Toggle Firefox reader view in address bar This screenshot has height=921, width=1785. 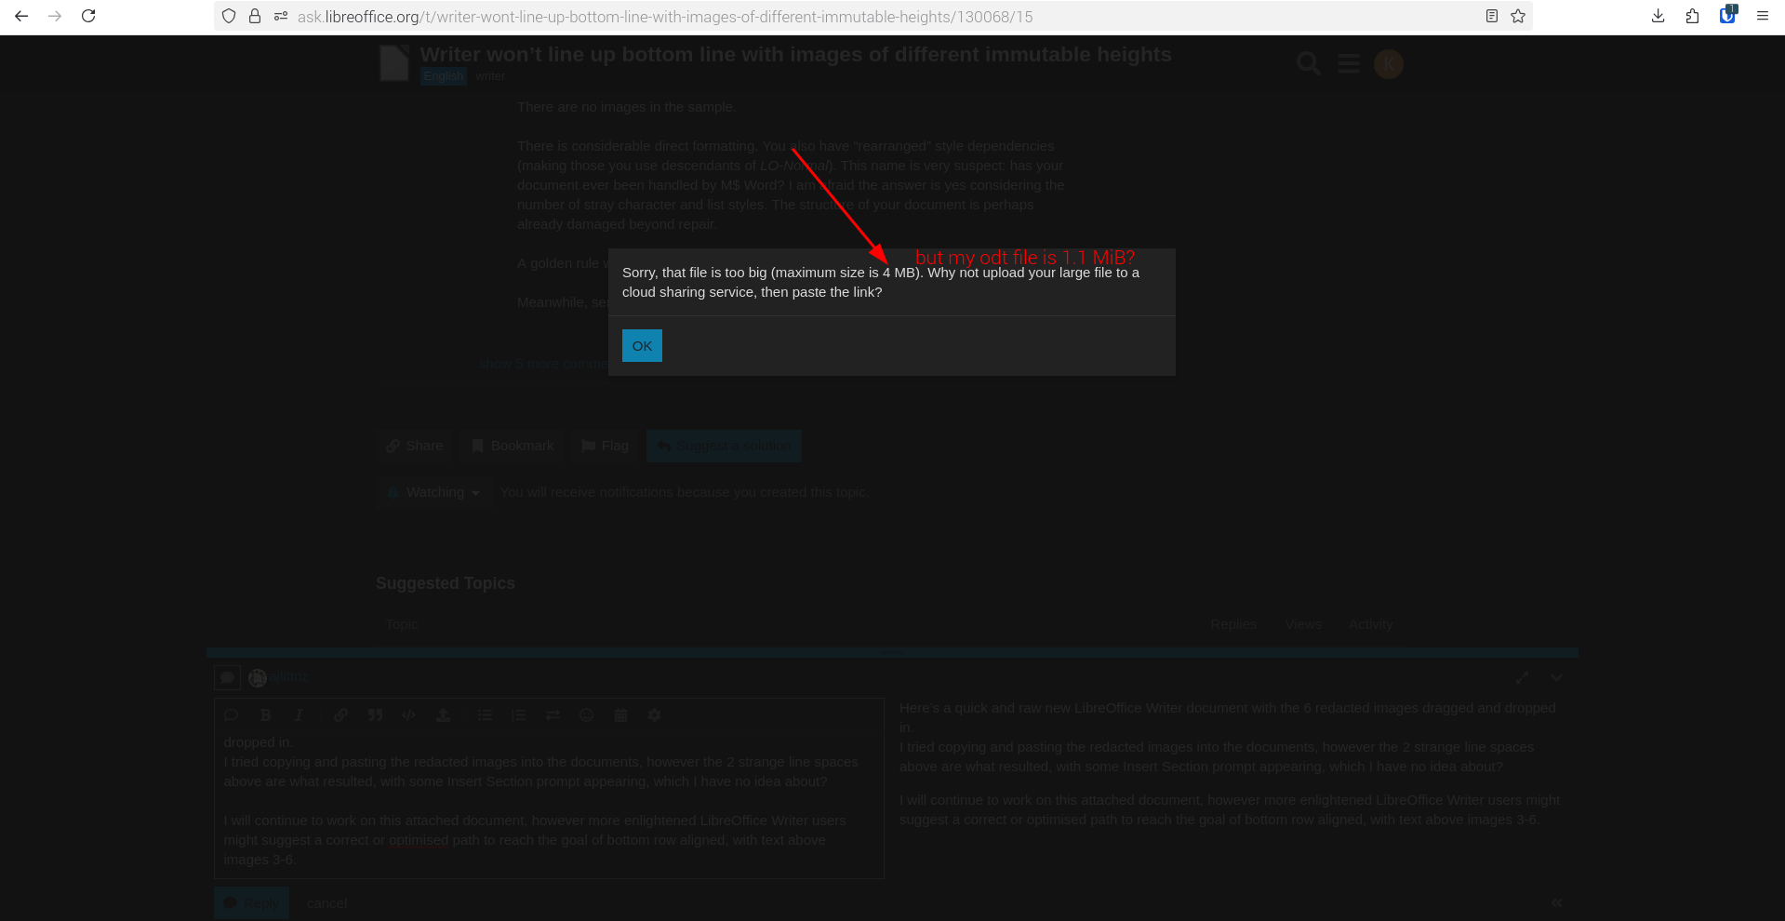[x=1491, y=16]
